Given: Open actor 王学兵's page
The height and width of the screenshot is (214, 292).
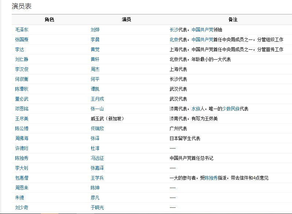Looking at the screenshot, I should click(97, 177).
